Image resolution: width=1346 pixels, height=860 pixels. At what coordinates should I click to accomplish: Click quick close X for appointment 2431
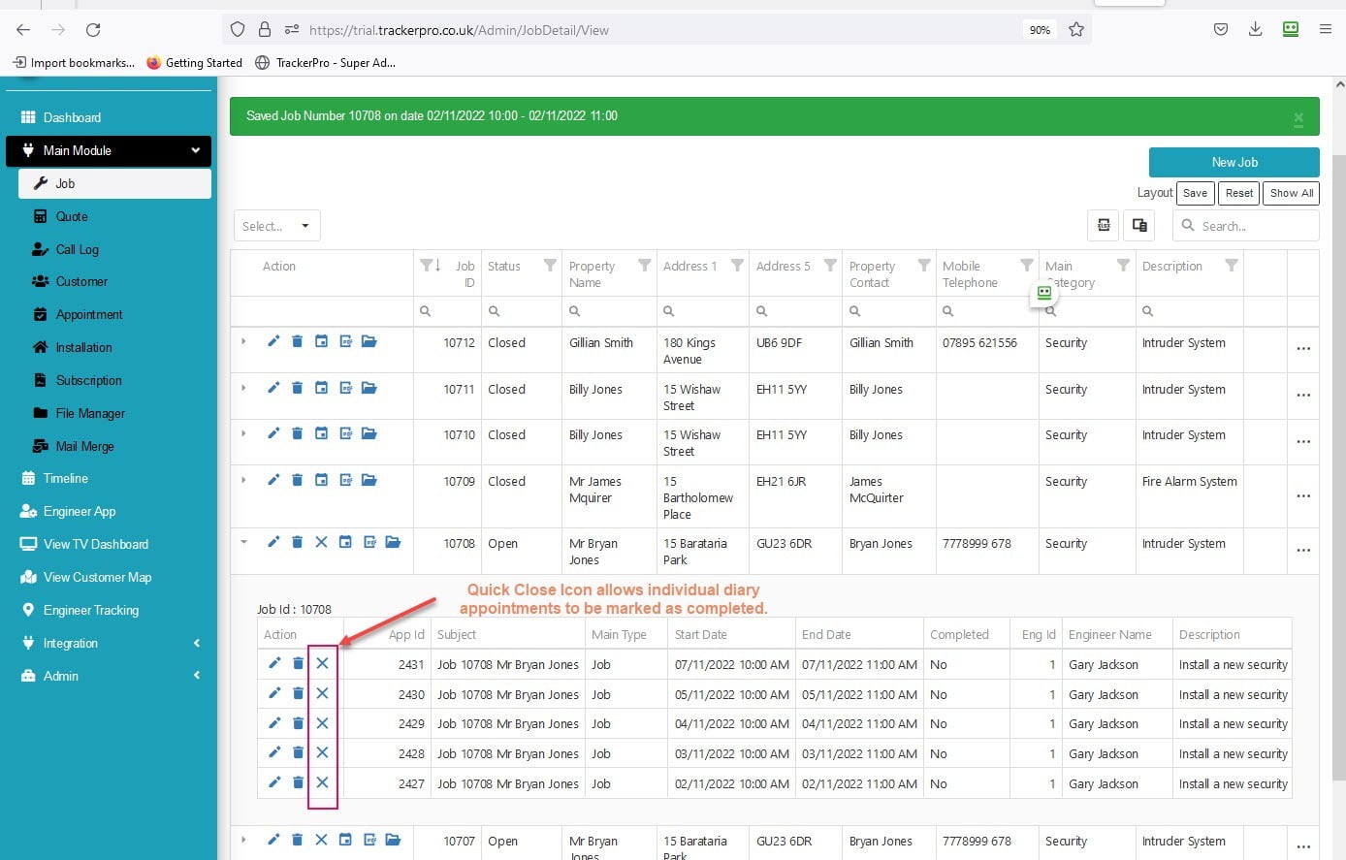[x=322, y=664]
